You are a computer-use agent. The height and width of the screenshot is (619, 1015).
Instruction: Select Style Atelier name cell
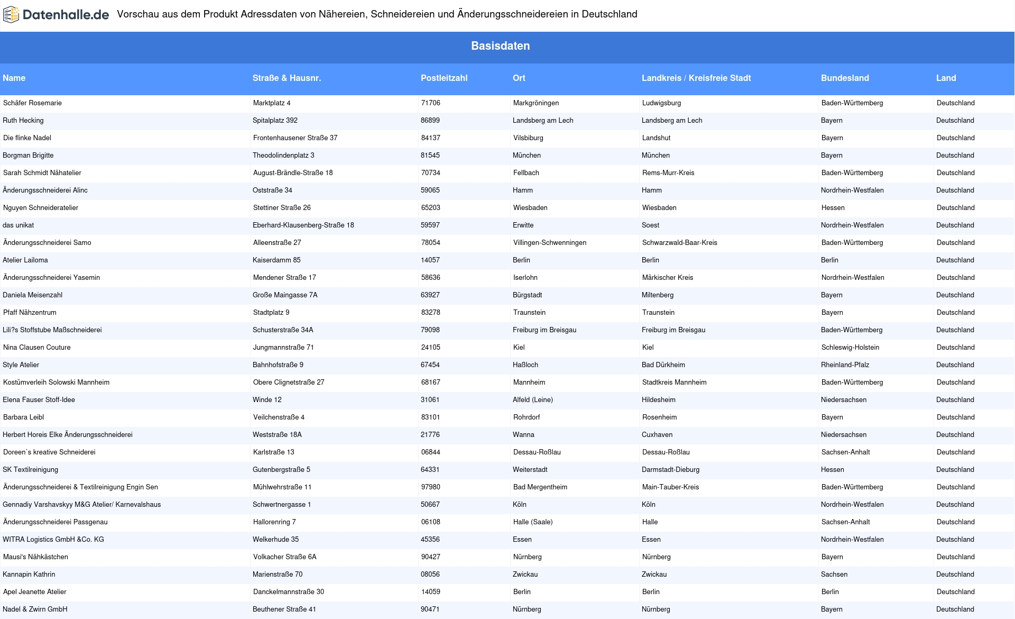[x=21, y=365]
